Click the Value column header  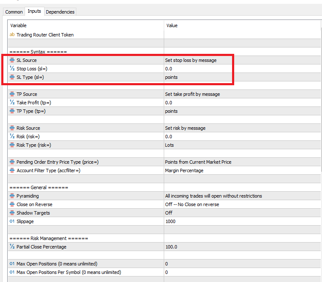click(x=242, y=25)
